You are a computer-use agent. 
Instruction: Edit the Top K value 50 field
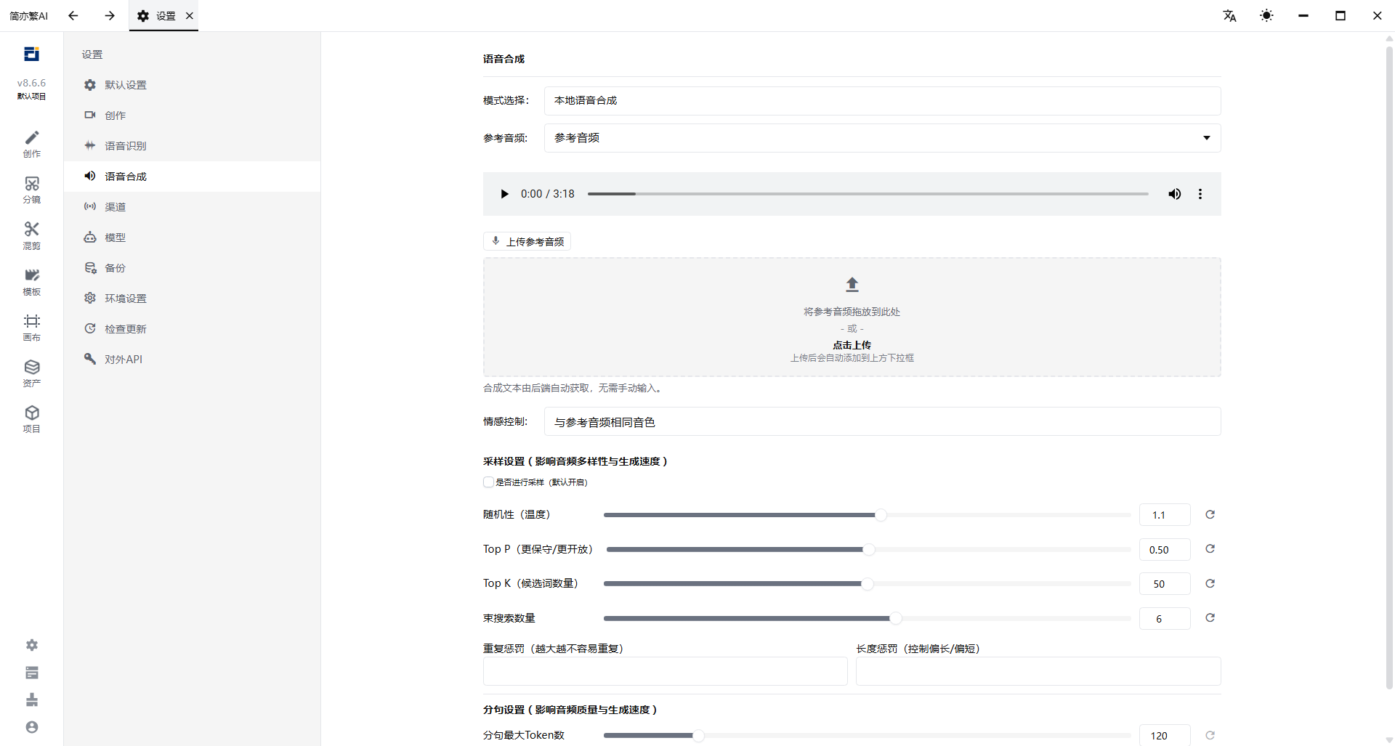1165,584
